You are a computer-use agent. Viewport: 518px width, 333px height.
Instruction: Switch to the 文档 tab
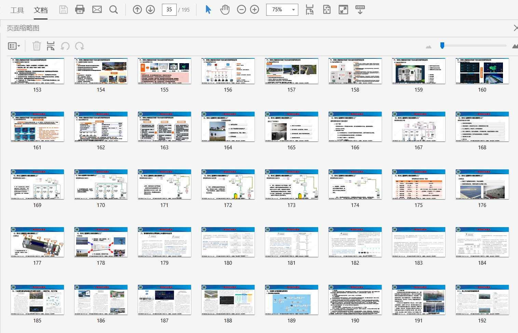coord(41,10)
